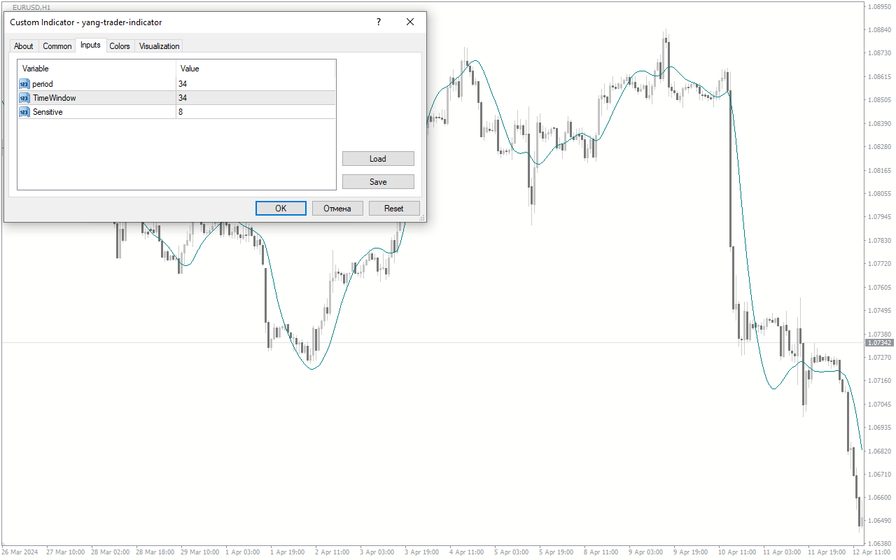The height and width of the screenshot is (560, 896).
Task: Select the period variable name
Action: [43, 84]
